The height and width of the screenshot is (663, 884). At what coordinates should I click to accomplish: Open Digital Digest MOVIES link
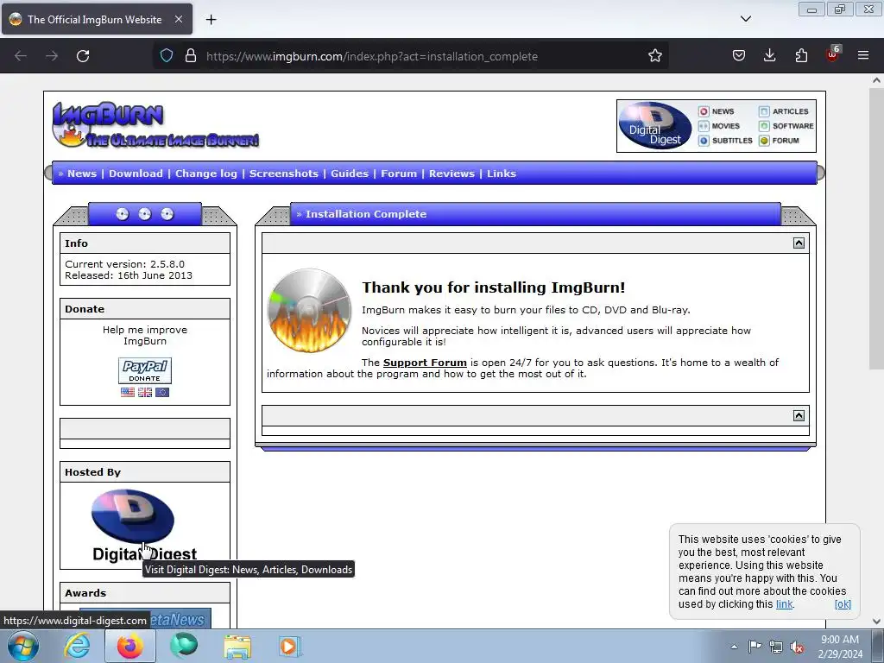719,126
